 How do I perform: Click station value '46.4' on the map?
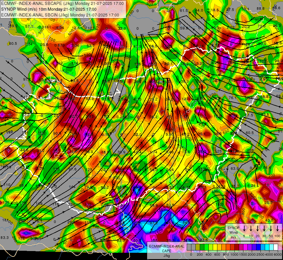[x=23, y=185]
